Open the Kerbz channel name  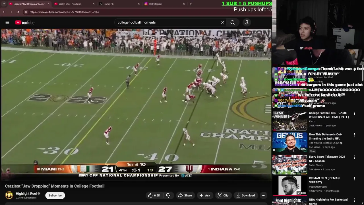pos(312,122)
